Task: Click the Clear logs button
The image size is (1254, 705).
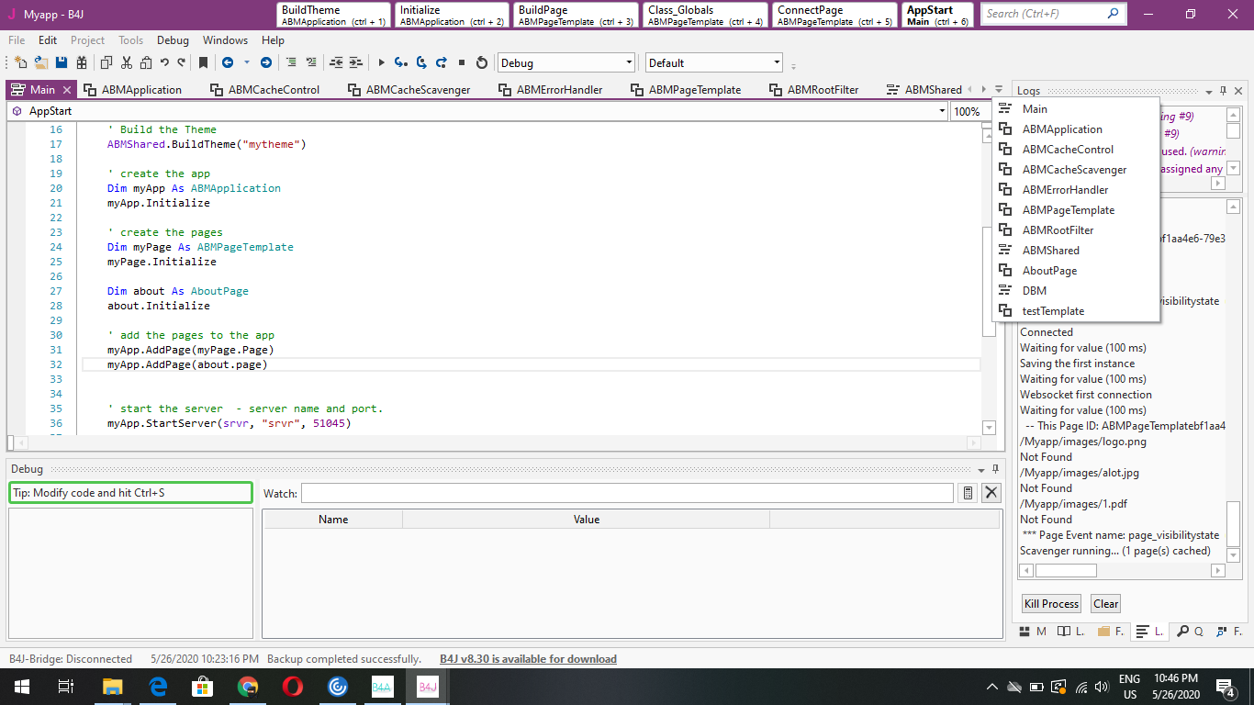Action: 1105,603
